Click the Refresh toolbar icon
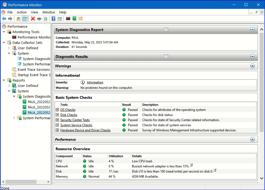 pyautogui.click(x=46, y=19)
